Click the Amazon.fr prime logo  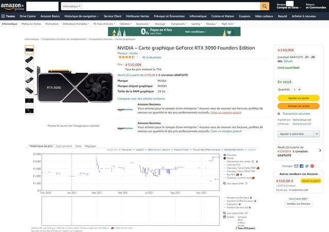pos(12,7)
